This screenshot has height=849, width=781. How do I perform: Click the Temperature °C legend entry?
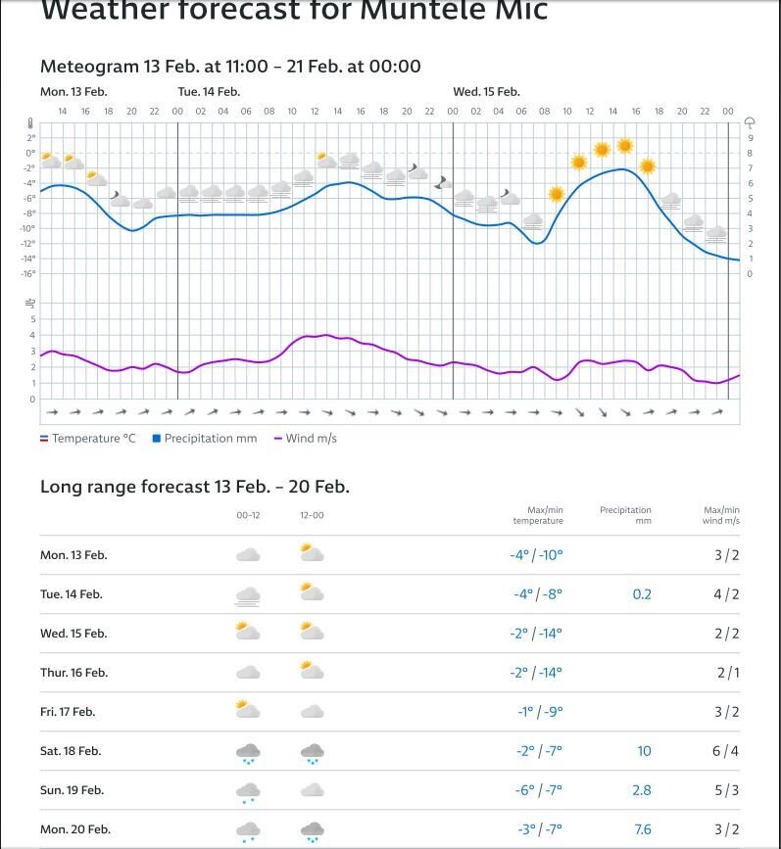pyautogui.click(x=88, y=439)
